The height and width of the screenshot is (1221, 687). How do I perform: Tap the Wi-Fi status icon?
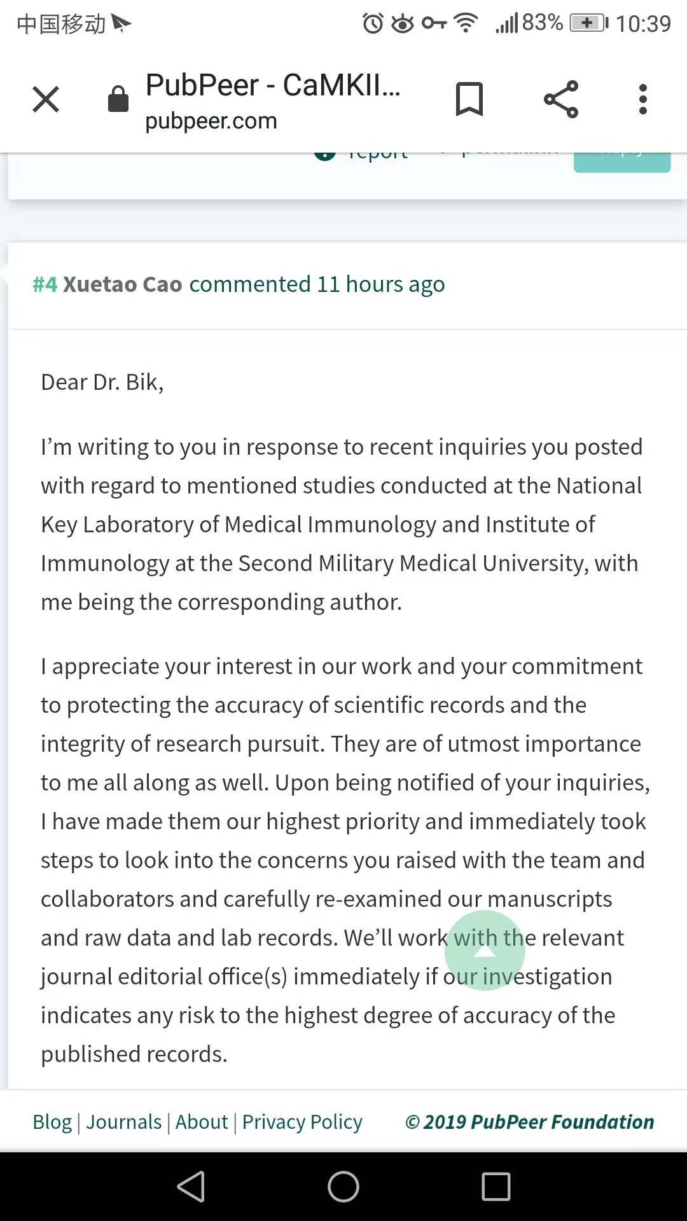tap(466, 24)
